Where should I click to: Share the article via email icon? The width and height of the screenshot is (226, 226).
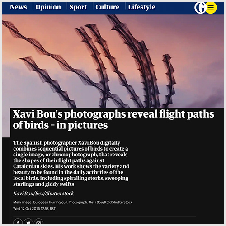[38, 221]
